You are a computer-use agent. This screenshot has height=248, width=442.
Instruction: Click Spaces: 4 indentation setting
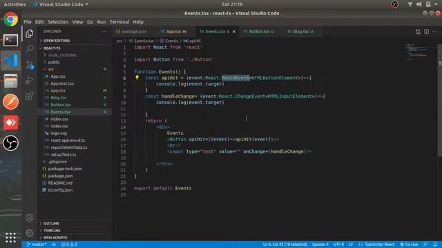click(x=320, y=245)
